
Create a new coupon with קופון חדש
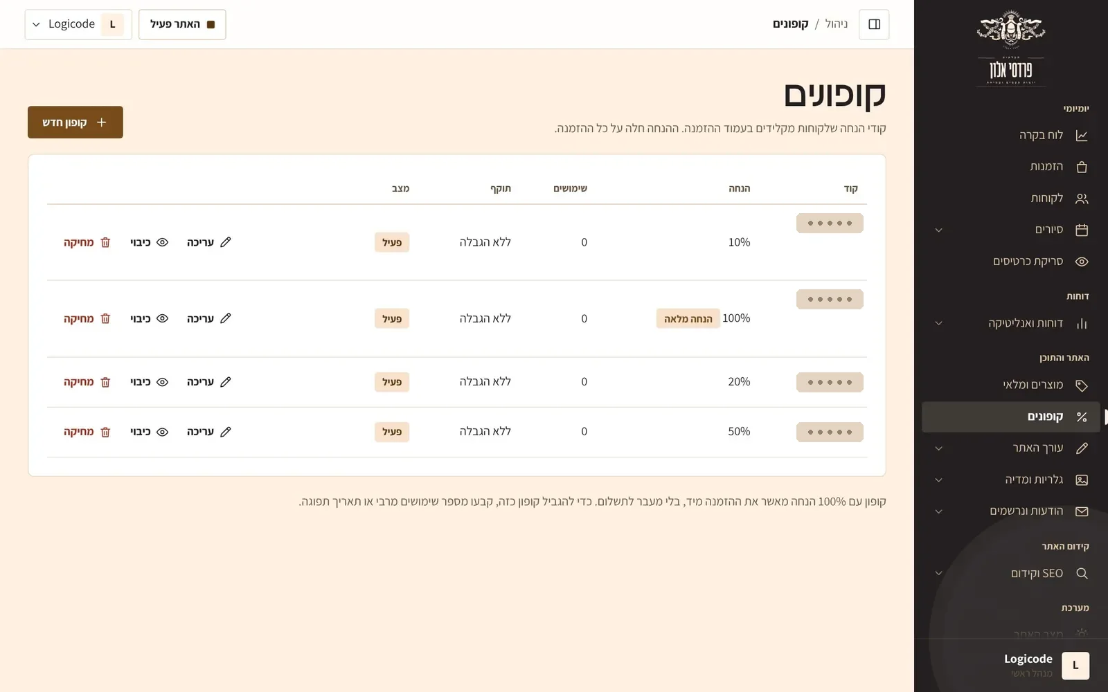[x=75, y=122]
